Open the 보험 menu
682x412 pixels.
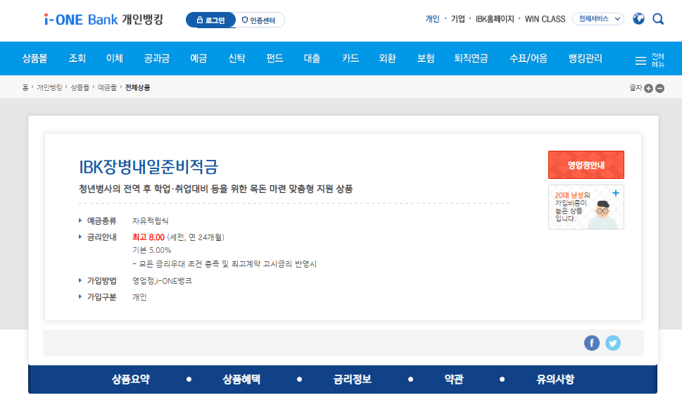pos(425,58)
